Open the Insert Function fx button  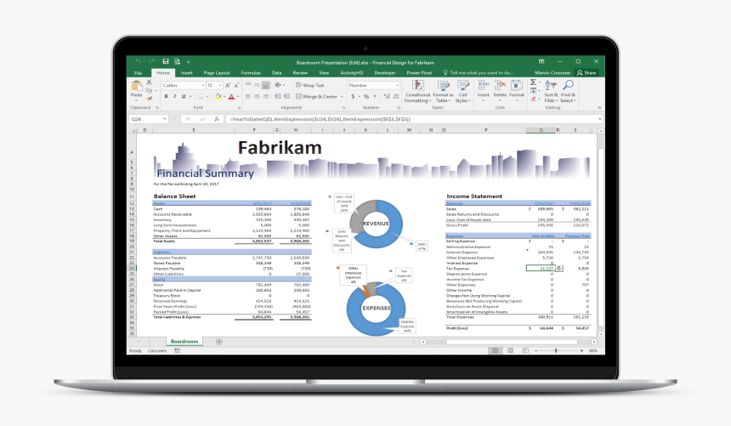[x=216, y=119]
